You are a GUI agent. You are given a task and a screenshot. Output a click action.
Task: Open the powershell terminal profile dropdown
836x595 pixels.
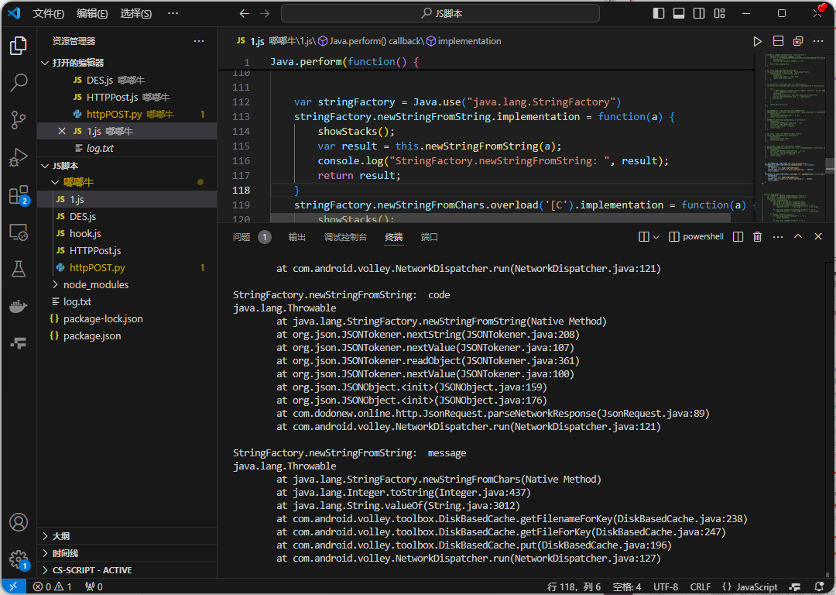[696, 237]
